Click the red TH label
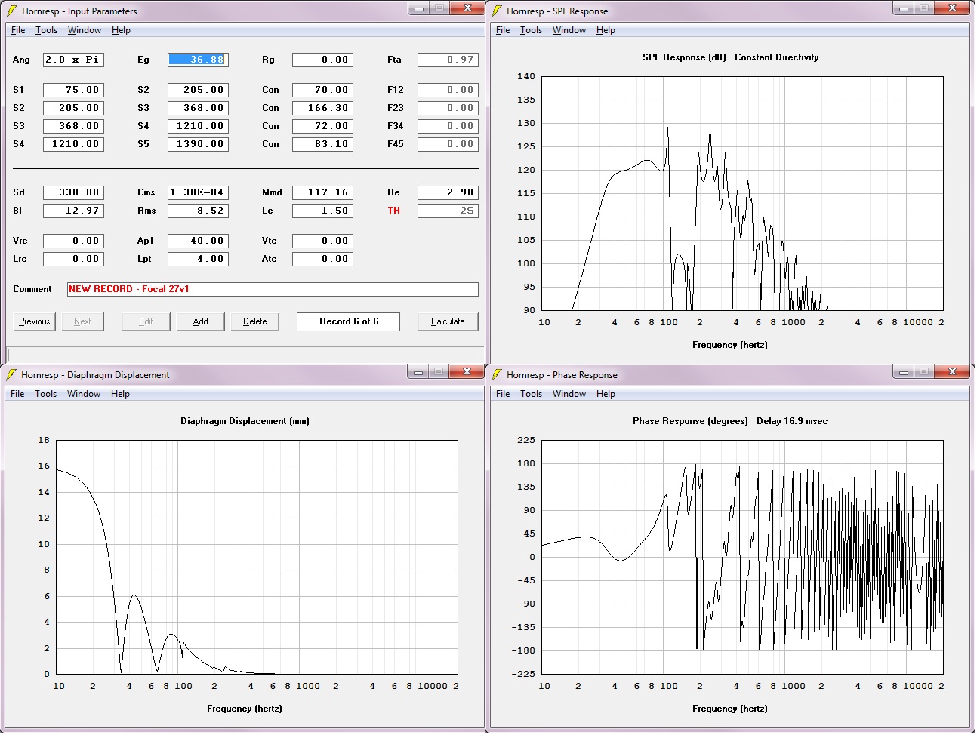Viewport: 977px width, 735px height. 394,211
